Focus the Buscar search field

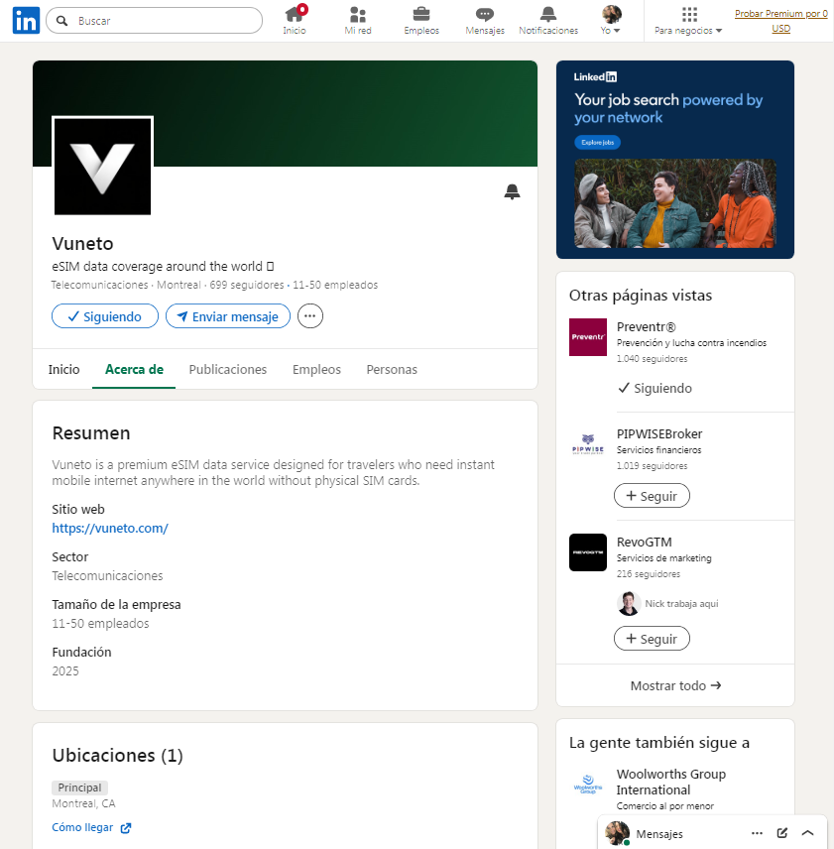(155, 21)
